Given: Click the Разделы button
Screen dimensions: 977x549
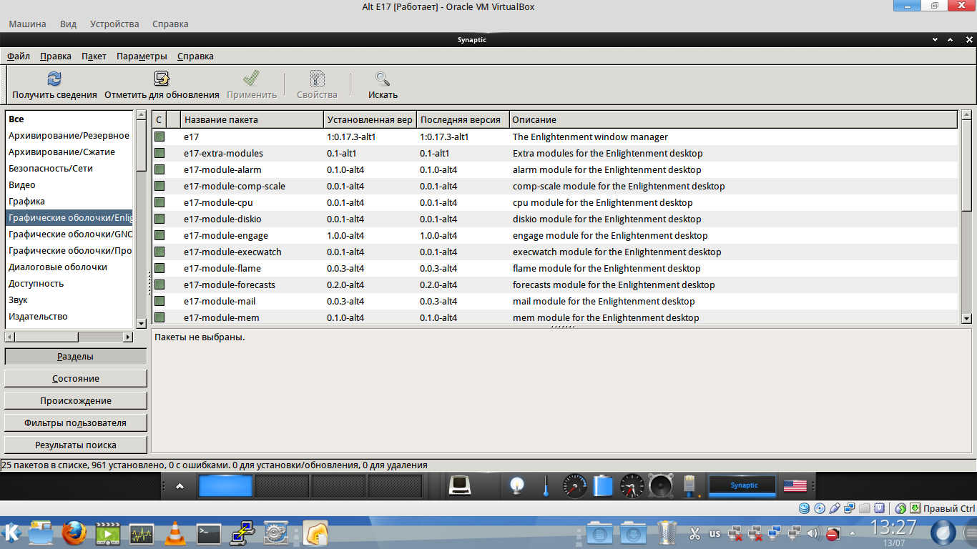Looking at the screenshot, I should (x=76, y=356).
